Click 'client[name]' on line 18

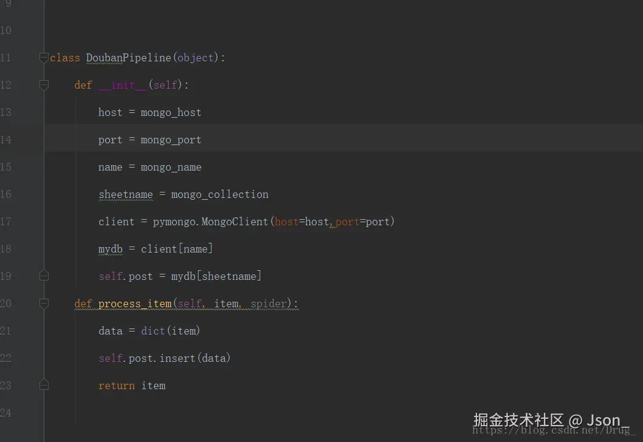tap(177, 249)
